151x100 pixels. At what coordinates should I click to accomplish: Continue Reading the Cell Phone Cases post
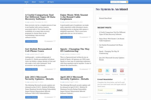31,69
